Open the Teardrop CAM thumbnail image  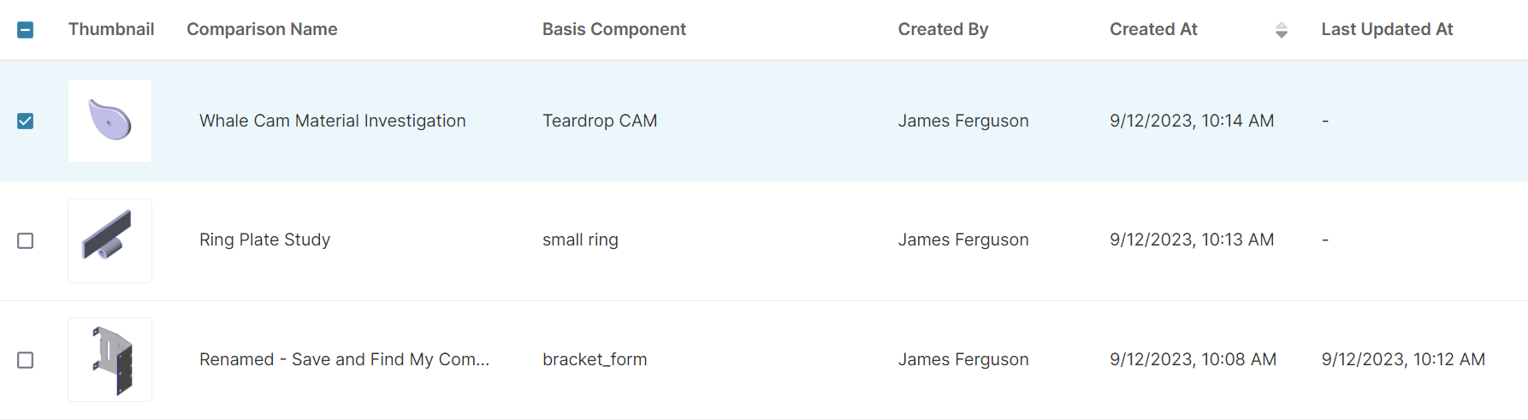click(x=110, y=121)
